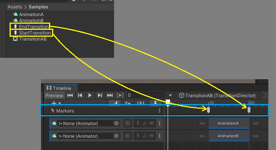Image resolution: width=276 pixels, height=150 pixels.
Task: Click the None (Animator) binding field of AnimationA's track
Action: click(88, 124)
